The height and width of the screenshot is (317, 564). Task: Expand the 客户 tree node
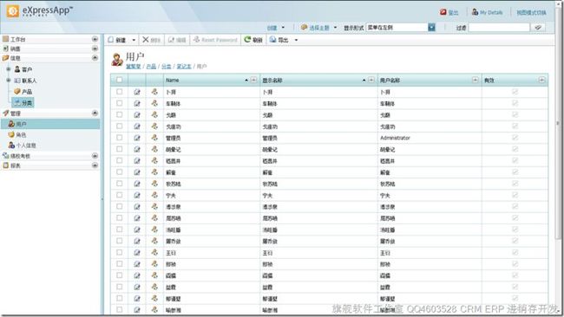[x=9, y=69]
